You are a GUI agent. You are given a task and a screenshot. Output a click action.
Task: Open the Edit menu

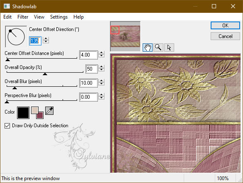(7, 17)
